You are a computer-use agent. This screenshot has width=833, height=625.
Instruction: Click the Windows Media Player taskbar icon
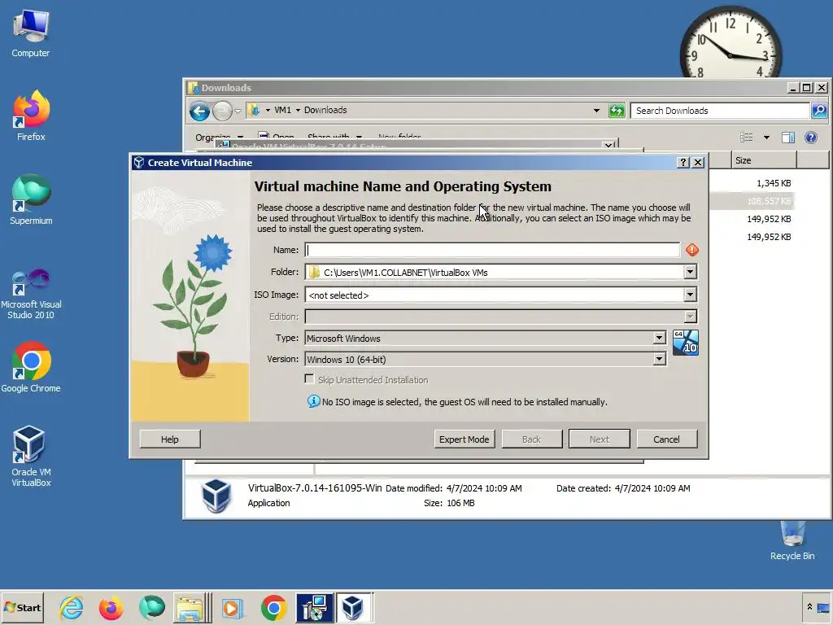click(232, 607)
